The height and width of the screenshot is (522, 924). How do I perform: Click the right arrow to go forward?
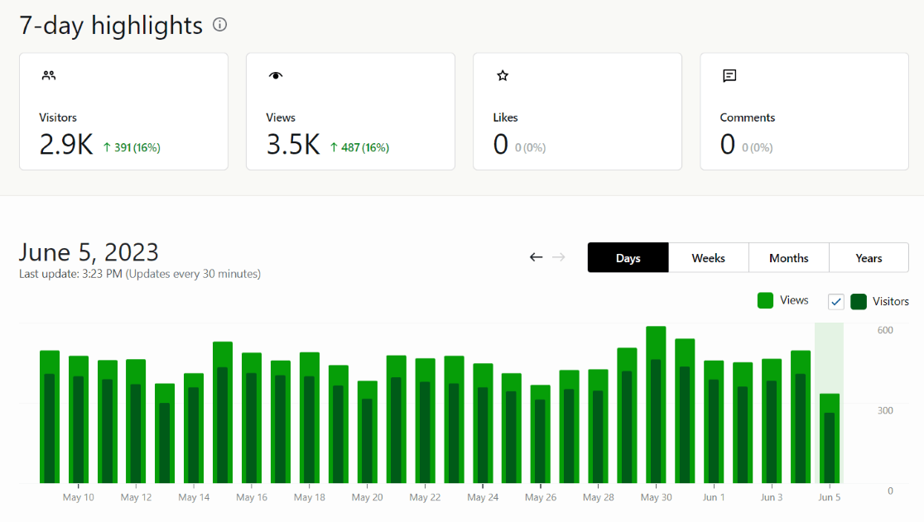click(x=558, y=257)
